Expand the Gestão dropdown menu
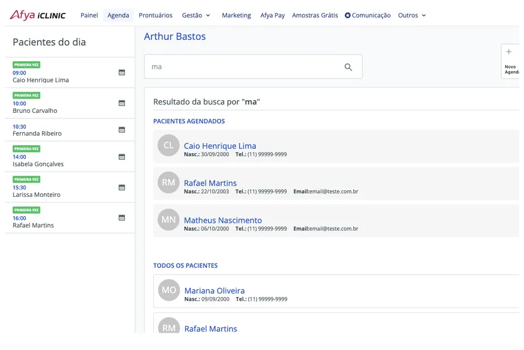Screen dimensions: 524x350 click(196, 16)
